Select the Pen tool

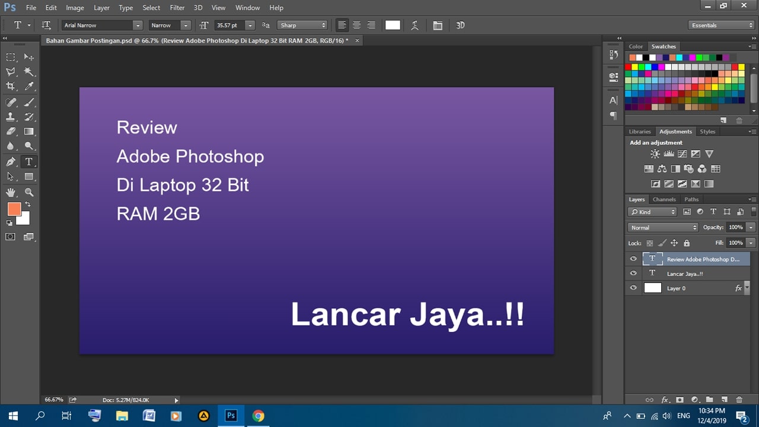(x=11, y=161)
